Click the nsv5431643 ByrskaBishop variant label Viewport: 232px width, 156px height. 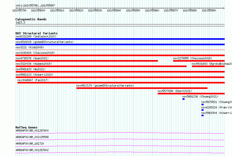coord(212,64)
